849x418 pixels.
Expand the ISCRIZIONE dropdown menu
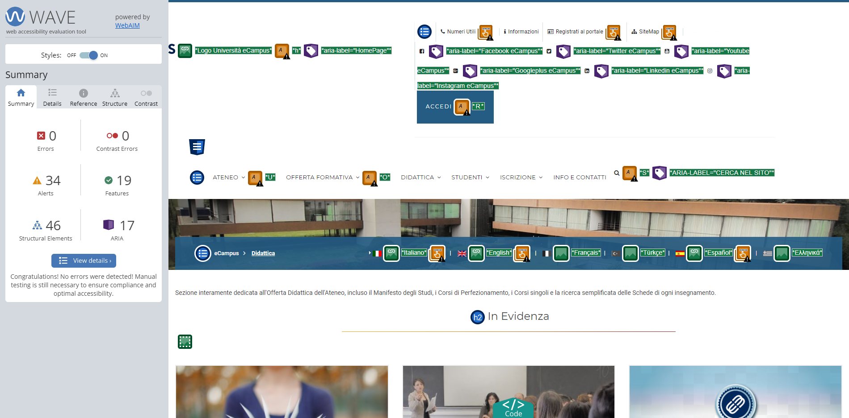(521, 178)
